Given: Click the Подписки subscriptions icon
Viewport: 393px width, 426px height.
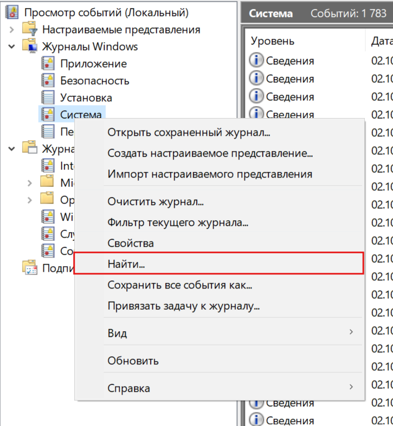Looking at the screenshot, I should (x=29, y=268).
